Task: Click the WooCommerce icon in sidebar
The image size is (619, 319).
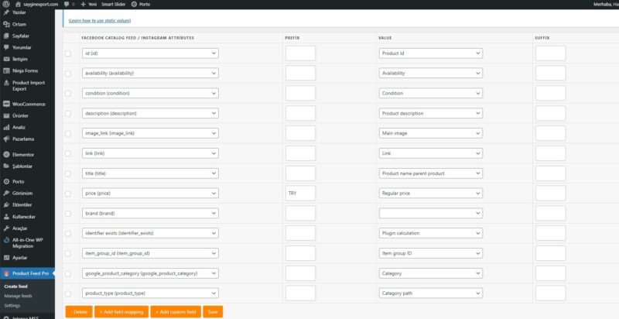Action: [6, 104]
